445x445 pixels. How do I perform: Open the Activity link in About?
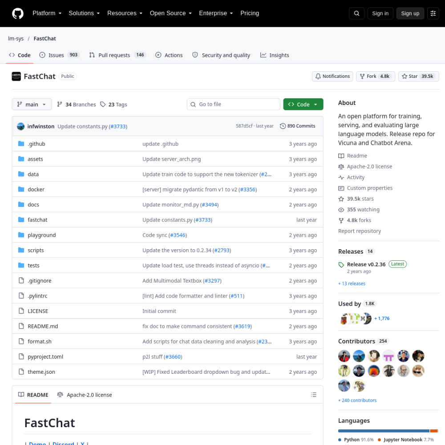pyautogui.click(x=352, y=178)
